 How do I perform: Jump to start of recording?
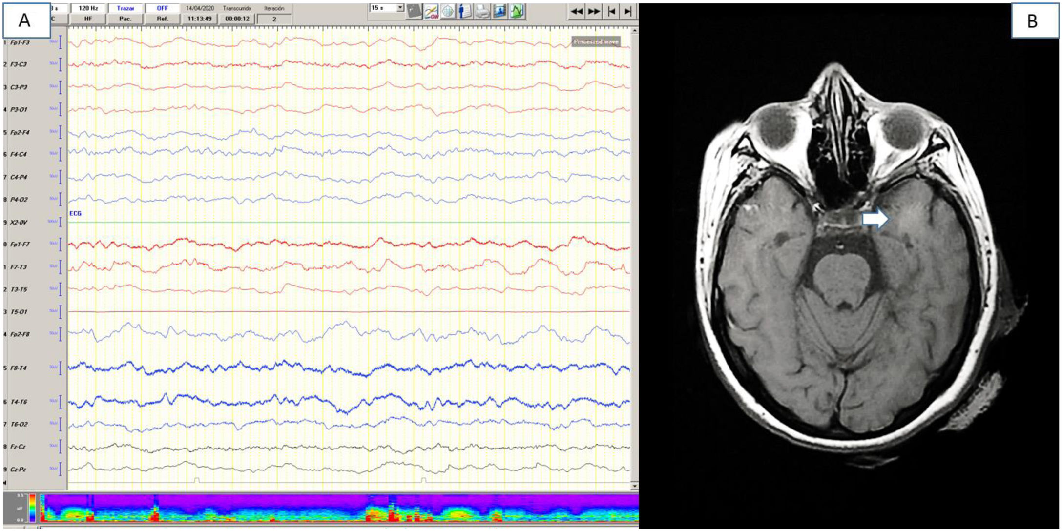coord(611,11)
